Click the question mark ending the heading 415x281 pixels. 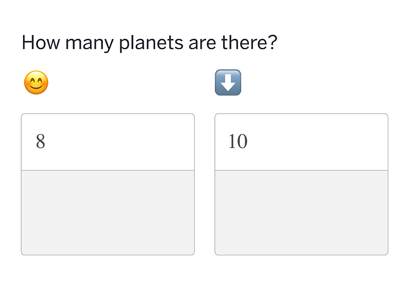pos(271,42)
